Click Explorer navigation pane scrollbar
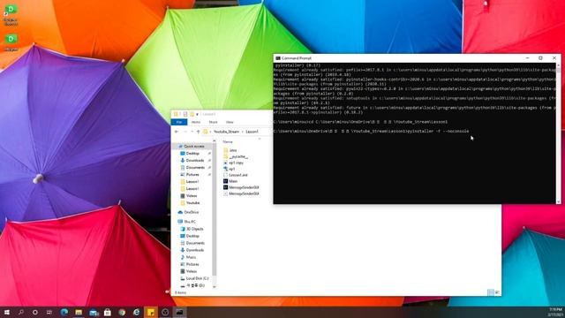Image resolution: width=565 pixels, height=318 pixels. [x=215, y=209]
